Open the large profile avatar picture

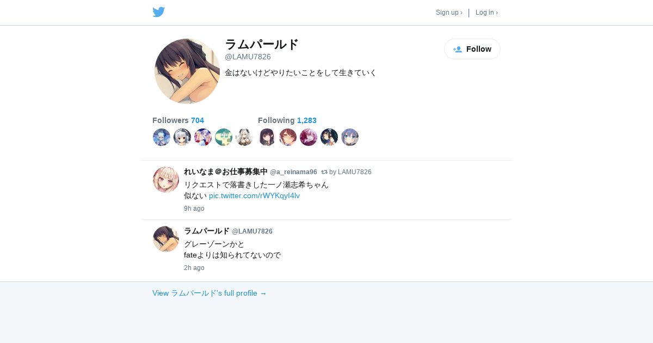[x=187, y=71]
